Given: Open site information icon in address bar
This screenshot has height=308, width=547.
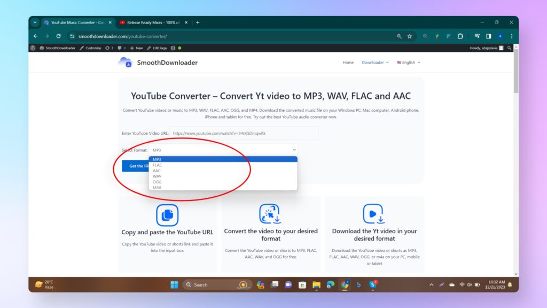Looking at the screenshot, I should tap(72, 36).
